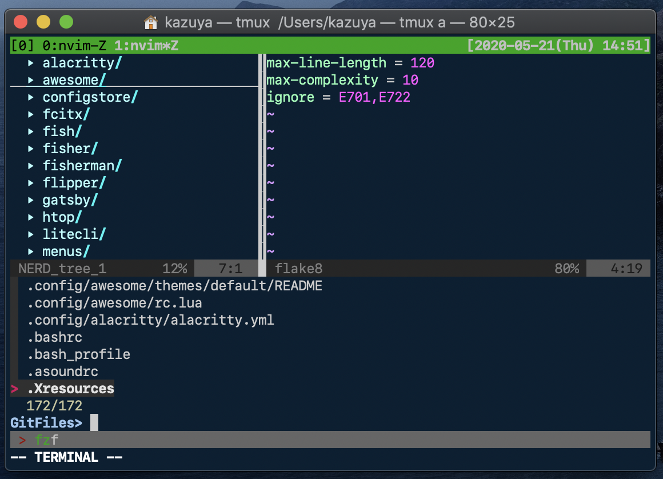
Task: Click the home folder icon in title bar
Action: pos(150,22)
